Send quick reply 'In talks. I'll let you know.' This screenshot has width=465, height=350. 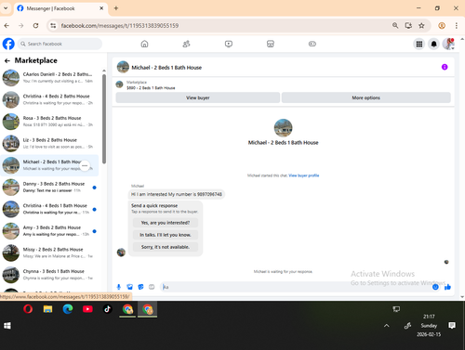(166, 235)
